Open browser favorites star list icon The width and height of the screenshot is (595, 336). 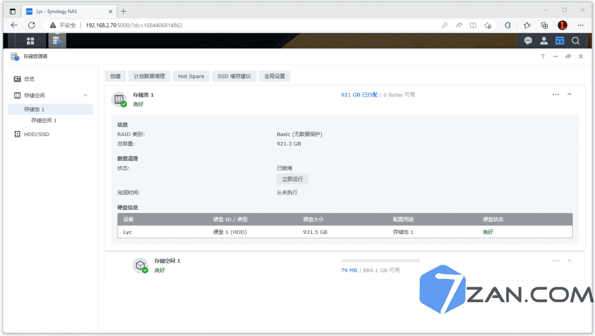[x=527, y=25]
